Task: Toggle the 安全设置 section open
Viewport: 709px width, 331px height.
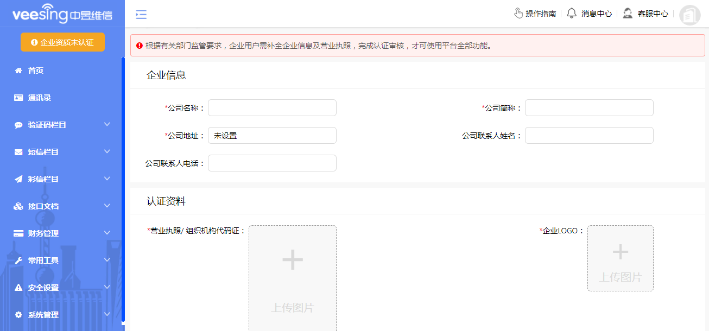Action: pos(107,287)
